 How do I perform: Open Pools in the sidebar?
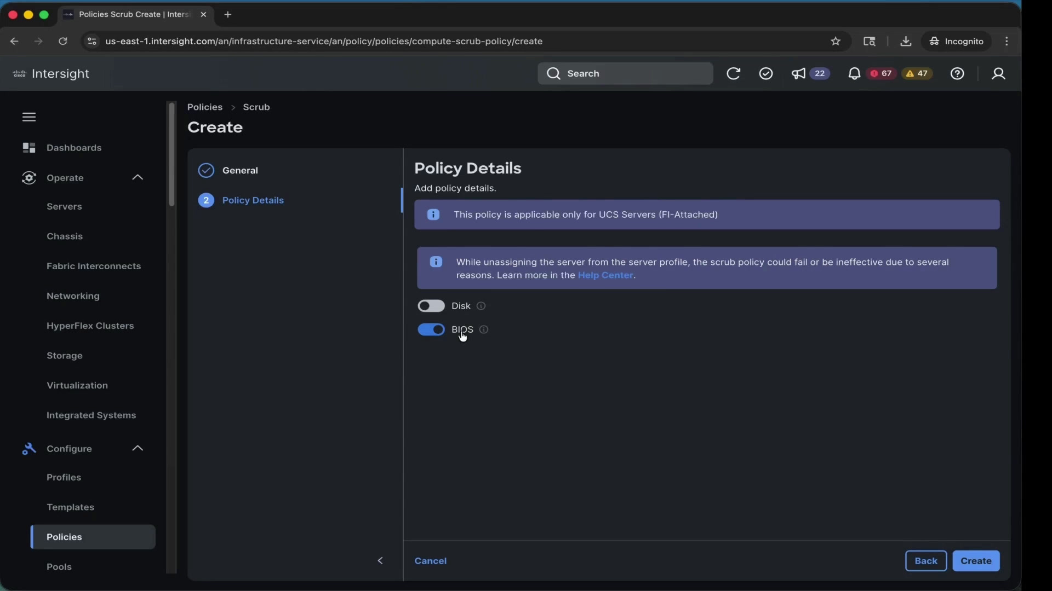(x=59, y=567)
